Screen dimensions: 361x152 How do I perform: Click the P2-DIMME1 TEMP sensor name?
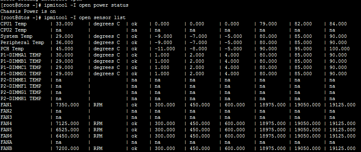21,80
